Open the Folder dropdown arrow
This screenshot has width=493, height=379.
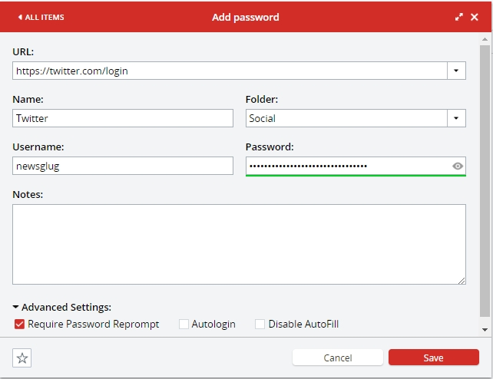(456, 118)
